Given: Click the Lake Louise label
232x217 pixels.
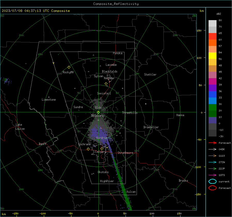Looking at the screenshot, I should click(x=20, y=127).
